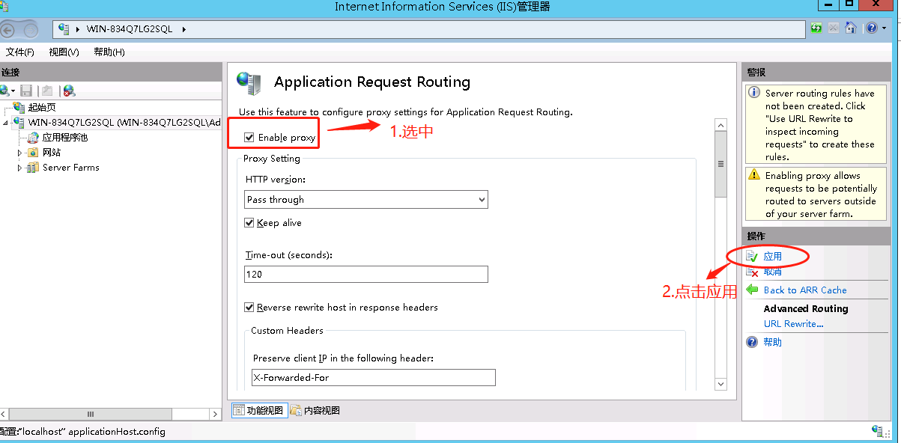Open 帮助 help in actions pane
The image size is (901, 443).
pyautogui.click(x=773, y=342)
